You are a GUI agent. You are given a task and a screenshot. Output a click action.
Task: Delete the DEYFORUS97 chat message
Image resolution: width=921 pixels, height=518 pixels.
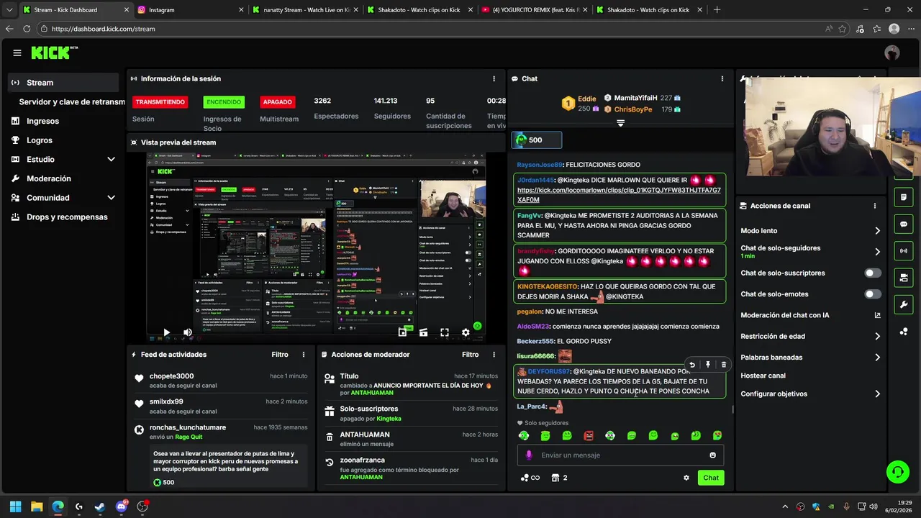coord(724,365)
